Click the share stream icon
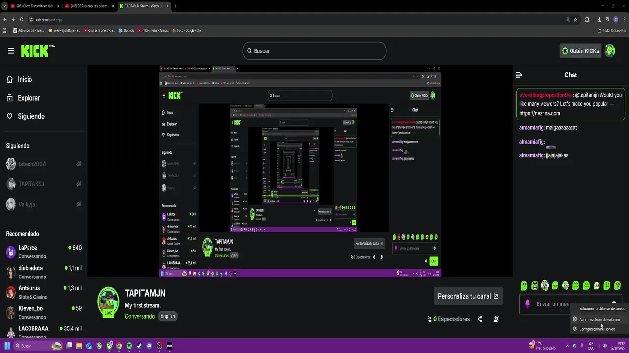The image size is (629, 353). (480, 319)
